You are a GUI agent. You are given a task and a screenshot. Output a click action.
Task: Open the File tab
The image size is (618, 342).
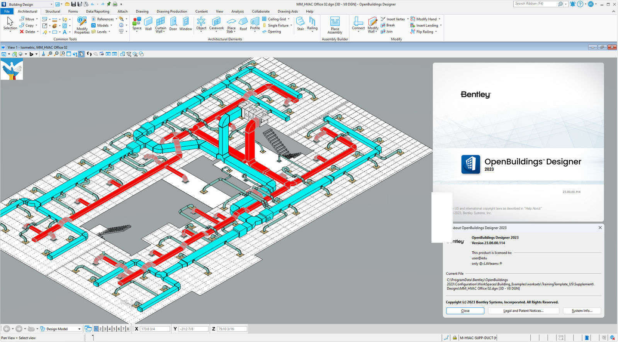click(7, 11)
